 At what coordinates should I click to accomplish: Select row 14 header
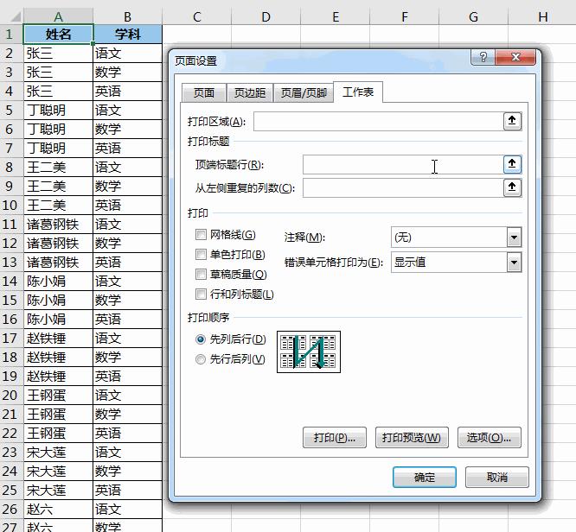pyautogui.click(x=11, y=281)
